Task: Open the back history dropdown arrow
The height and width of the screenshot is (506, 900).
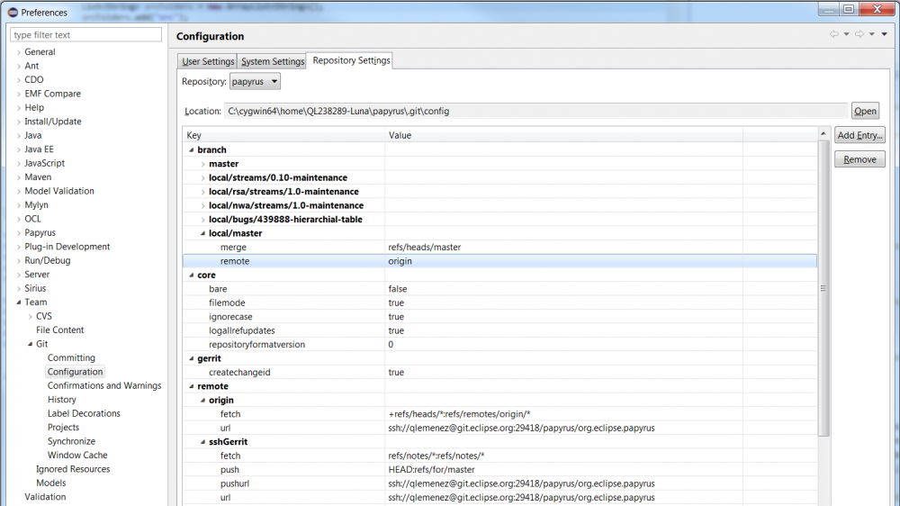Action: tap(847, 34)
